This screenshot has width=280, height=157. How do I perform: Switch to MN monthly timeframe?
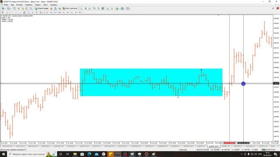tap(80, 13)
